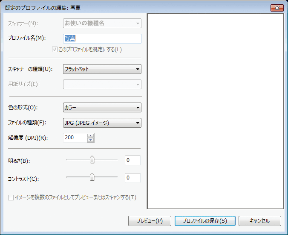This screenshot has height=235, width=288.
Task: Open the ファイルの種類 JPG dropdown
Action: (102, 123)
